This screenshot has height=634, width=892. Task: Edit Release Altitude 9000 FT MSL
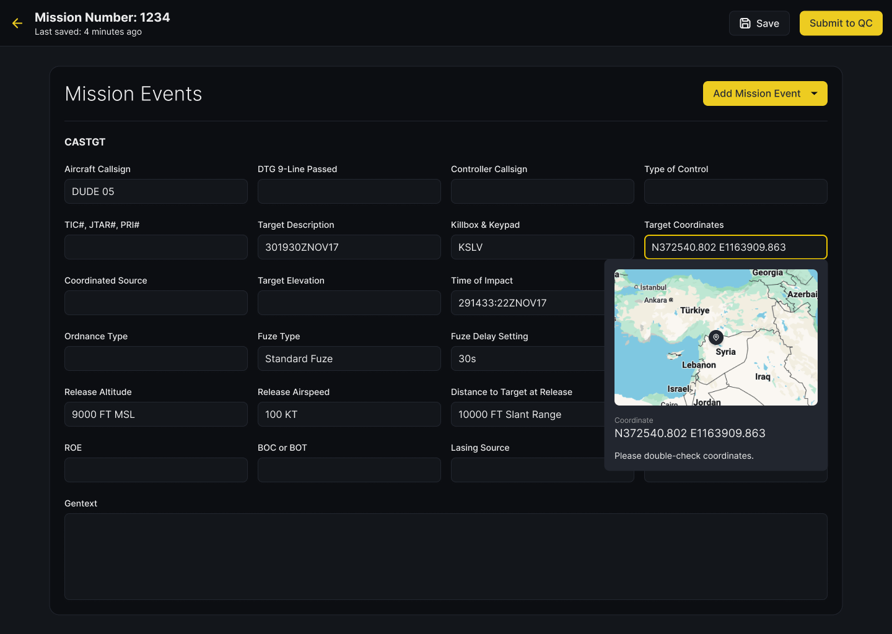(x=156, y=414)
